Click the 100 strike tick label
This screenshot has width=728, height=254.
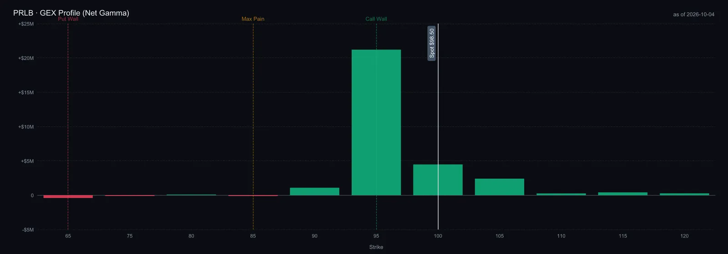point(438,236)
